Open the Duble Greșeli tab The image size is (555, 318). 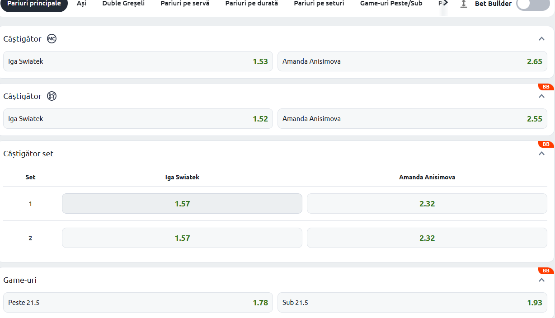coord(123,4)
